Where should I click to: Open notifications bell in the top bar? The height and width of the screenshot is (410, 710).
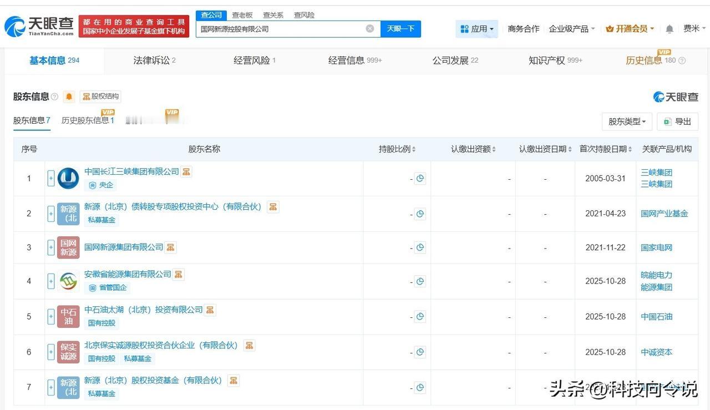point(670,29)
